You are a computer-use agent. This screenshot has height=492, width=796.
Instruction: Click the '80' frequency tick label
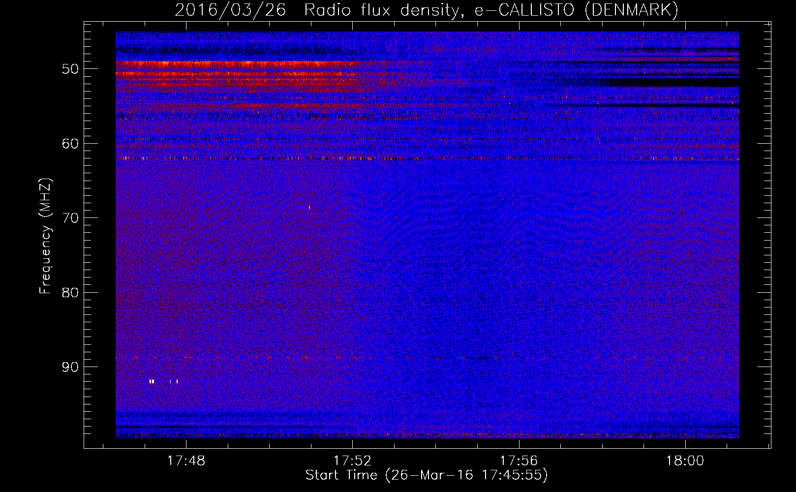point(70,293)
